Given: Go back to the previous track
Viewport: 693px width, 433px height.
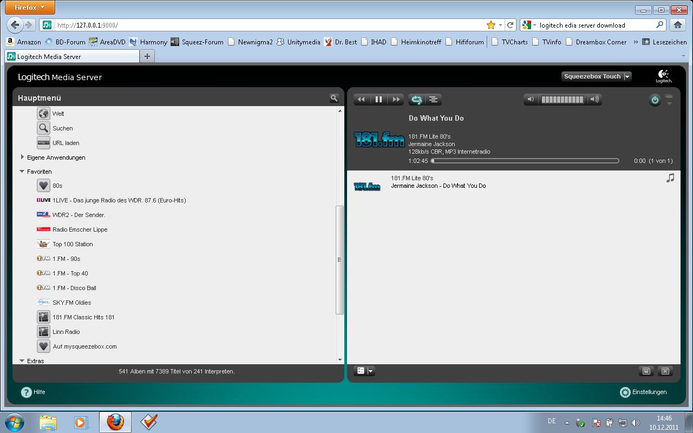Looking at the screenshot, I should point(361,100).
